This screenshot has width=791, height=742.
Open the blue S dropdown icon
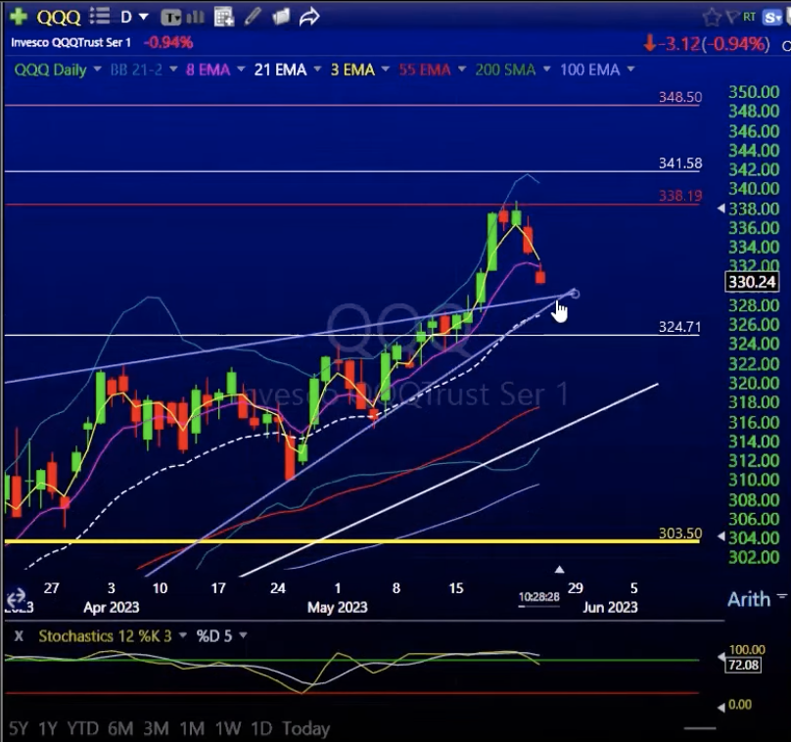coord(772,19)
